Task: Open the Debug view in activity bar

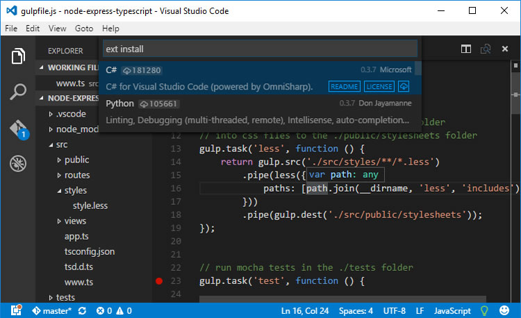Action: pyautogui.click(x=18, y=163)
